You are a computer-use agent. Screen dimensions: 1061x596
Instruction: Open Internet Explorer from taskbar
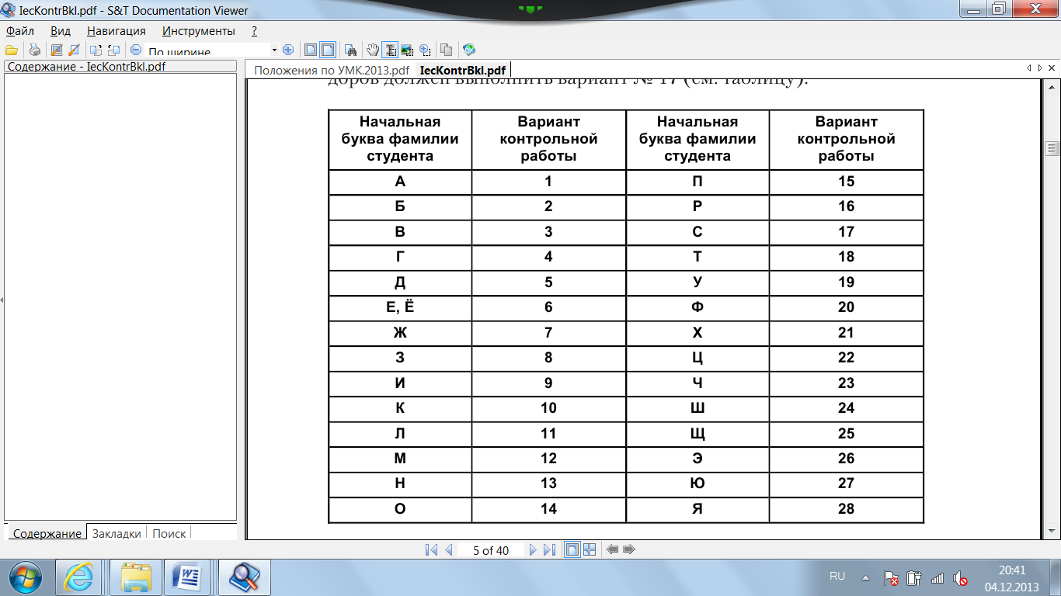tap(78, 577)
